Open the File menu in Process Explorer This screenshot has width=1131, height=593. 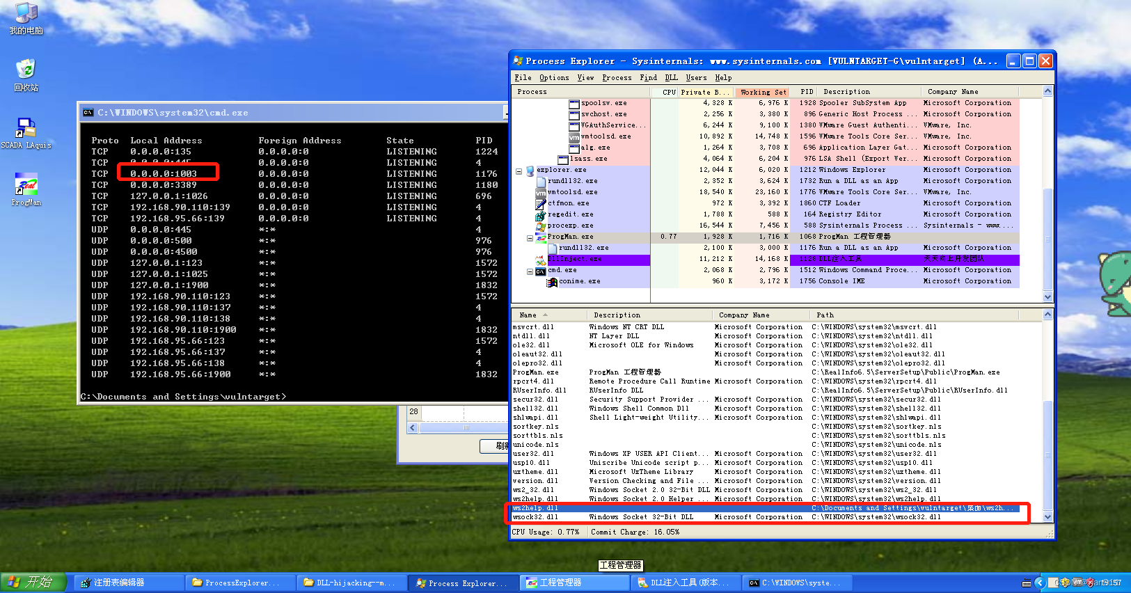pos(523,78)
